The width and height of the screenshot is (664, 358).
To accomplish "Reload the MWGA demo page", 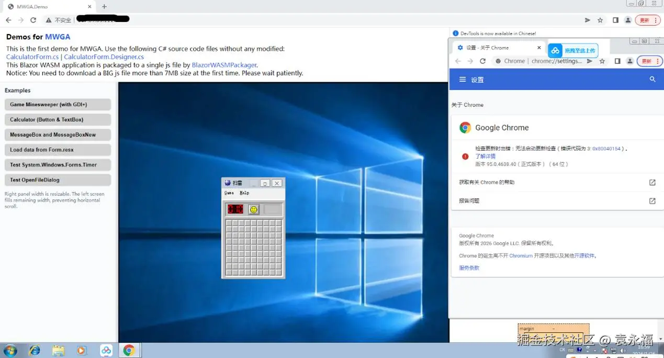I will (x=33, y=20).
